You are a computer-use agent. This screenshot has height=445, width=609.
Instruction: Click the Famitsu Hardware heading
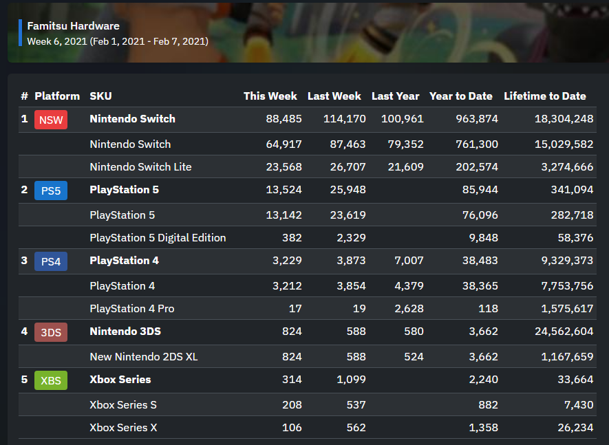(x=74, y=26)
